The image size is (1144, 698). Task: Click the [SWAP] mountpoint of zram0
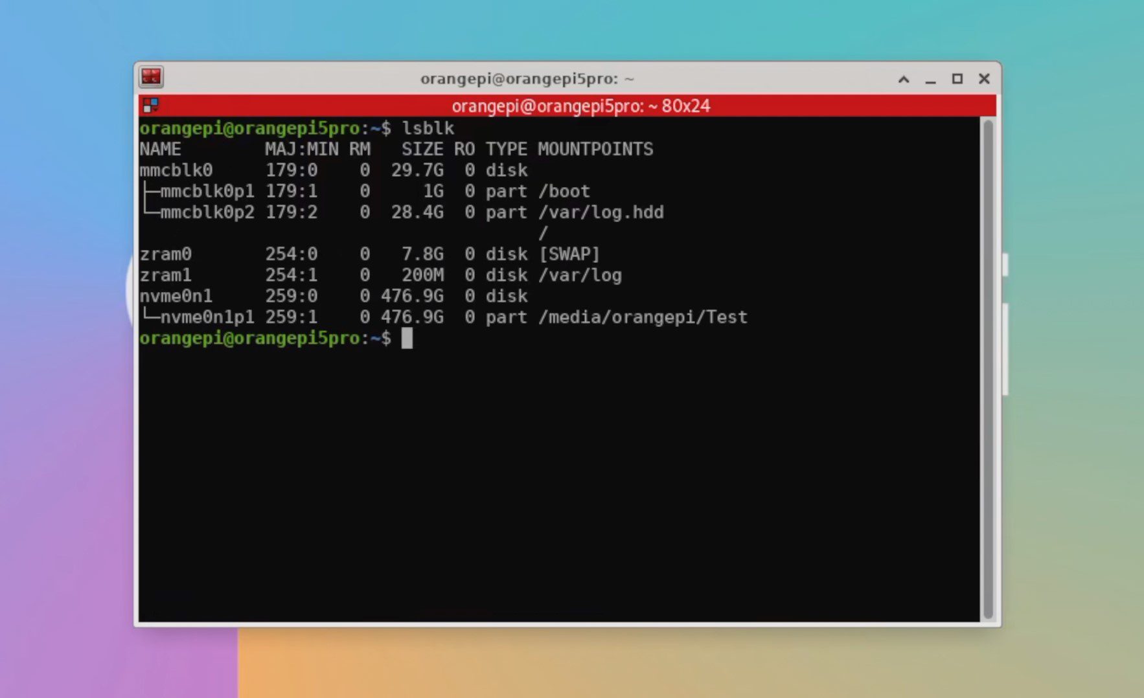coord(569,254)
